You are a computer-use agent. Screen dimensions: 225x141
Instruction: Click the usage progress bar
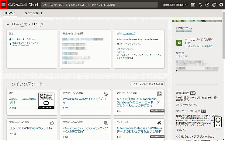[197, 71]
